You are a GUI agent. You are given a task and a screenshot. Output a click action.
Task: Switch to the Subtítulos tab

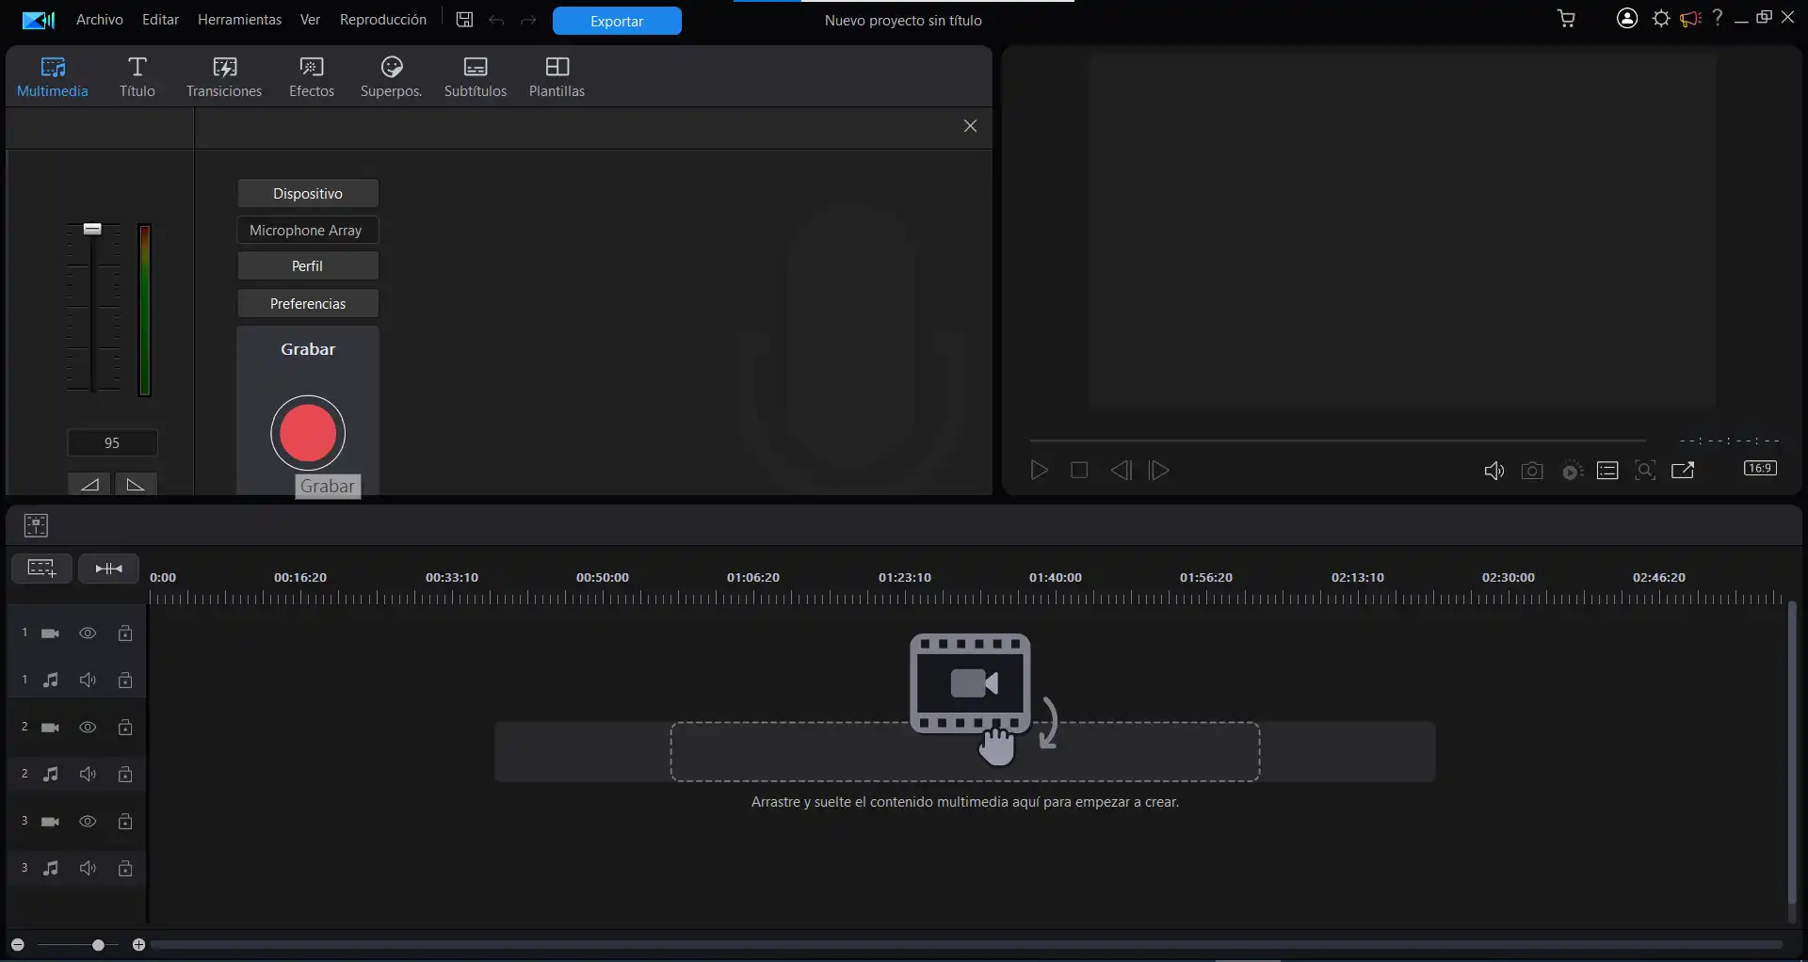point(476,77)
